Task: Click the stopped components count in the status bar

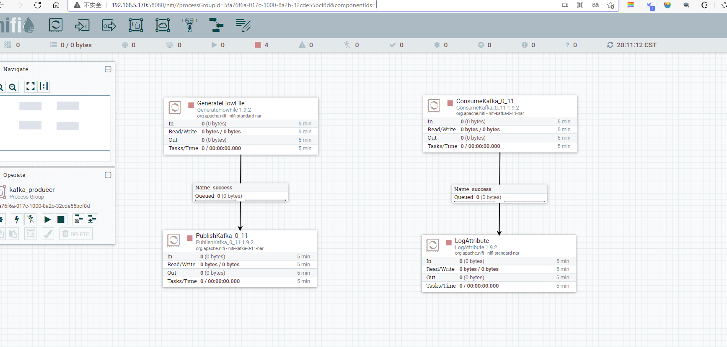Action: coord(262,45)
